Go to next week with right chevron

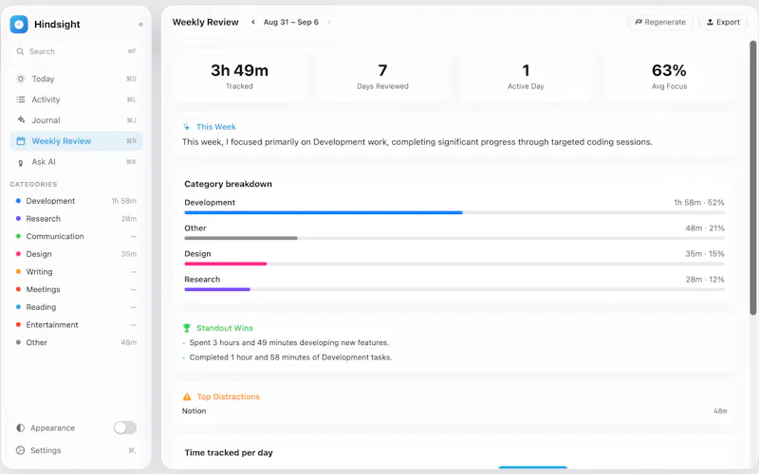(x=329, y=22)
